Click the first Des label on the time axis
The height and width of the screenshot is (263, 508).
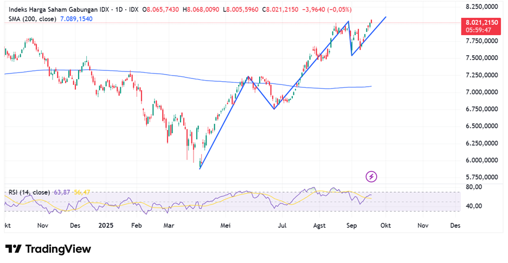click(x=75, y=226)
